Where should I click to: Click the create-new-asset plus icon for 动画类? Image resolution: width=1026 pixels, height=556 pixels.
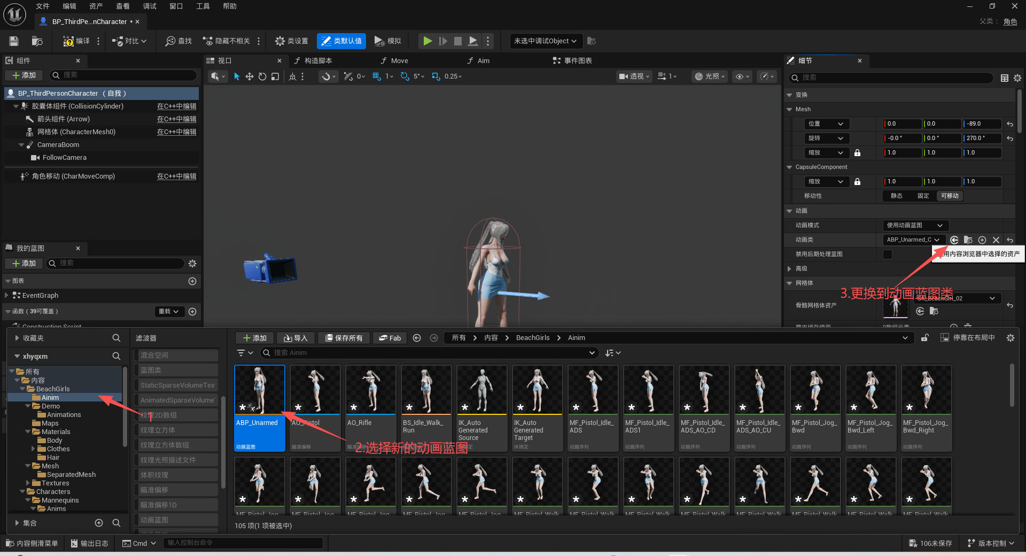(x=982, y=240)
